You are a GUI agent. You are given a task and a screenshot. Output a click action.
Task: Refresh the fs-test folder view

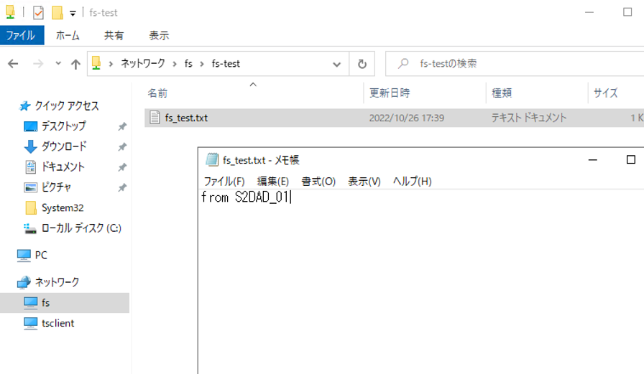click(x=362, y=64)
